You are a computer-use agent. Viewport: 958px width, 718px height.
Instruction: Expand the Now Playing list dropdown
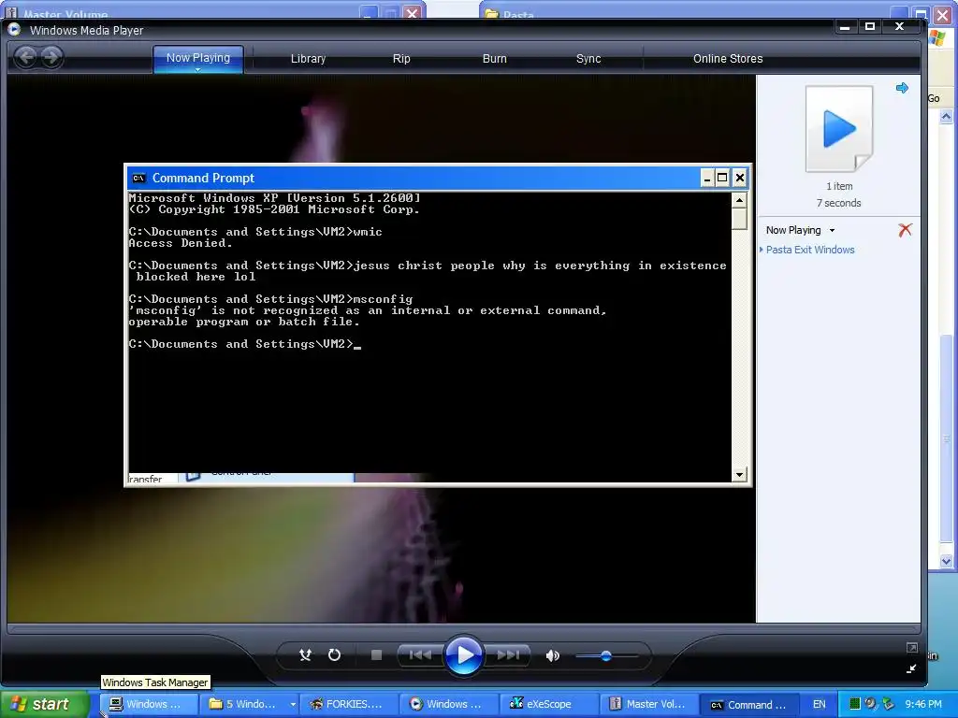tap(832, 231)
